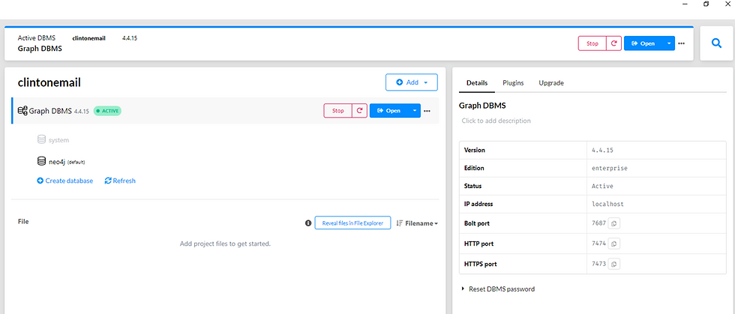Restart the active DBMS from the top bar
Viewport: 735px width, 314px height.
click(x=613, y=43)
